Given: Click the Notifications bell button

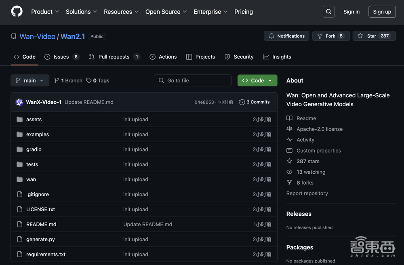Looking at the screenshot, I should (x=286, y=36).
